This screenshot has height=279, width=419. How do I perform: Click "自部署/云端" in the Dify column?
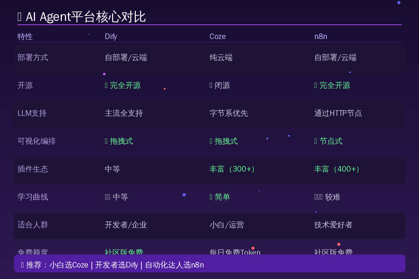point(126,57)
